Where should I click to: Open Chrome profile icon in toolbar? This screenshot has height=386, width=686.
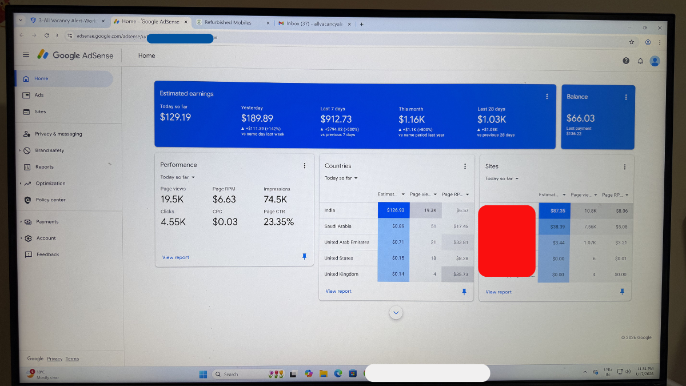point(648,42)
